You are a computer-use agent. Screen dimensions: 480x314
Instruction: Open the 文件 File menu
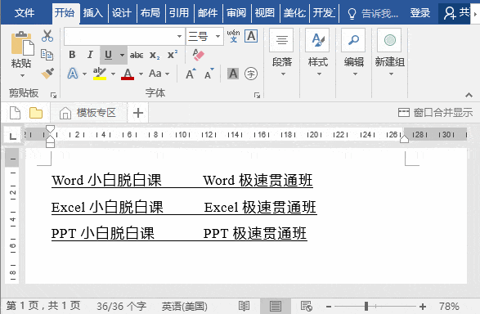(25, 13)
